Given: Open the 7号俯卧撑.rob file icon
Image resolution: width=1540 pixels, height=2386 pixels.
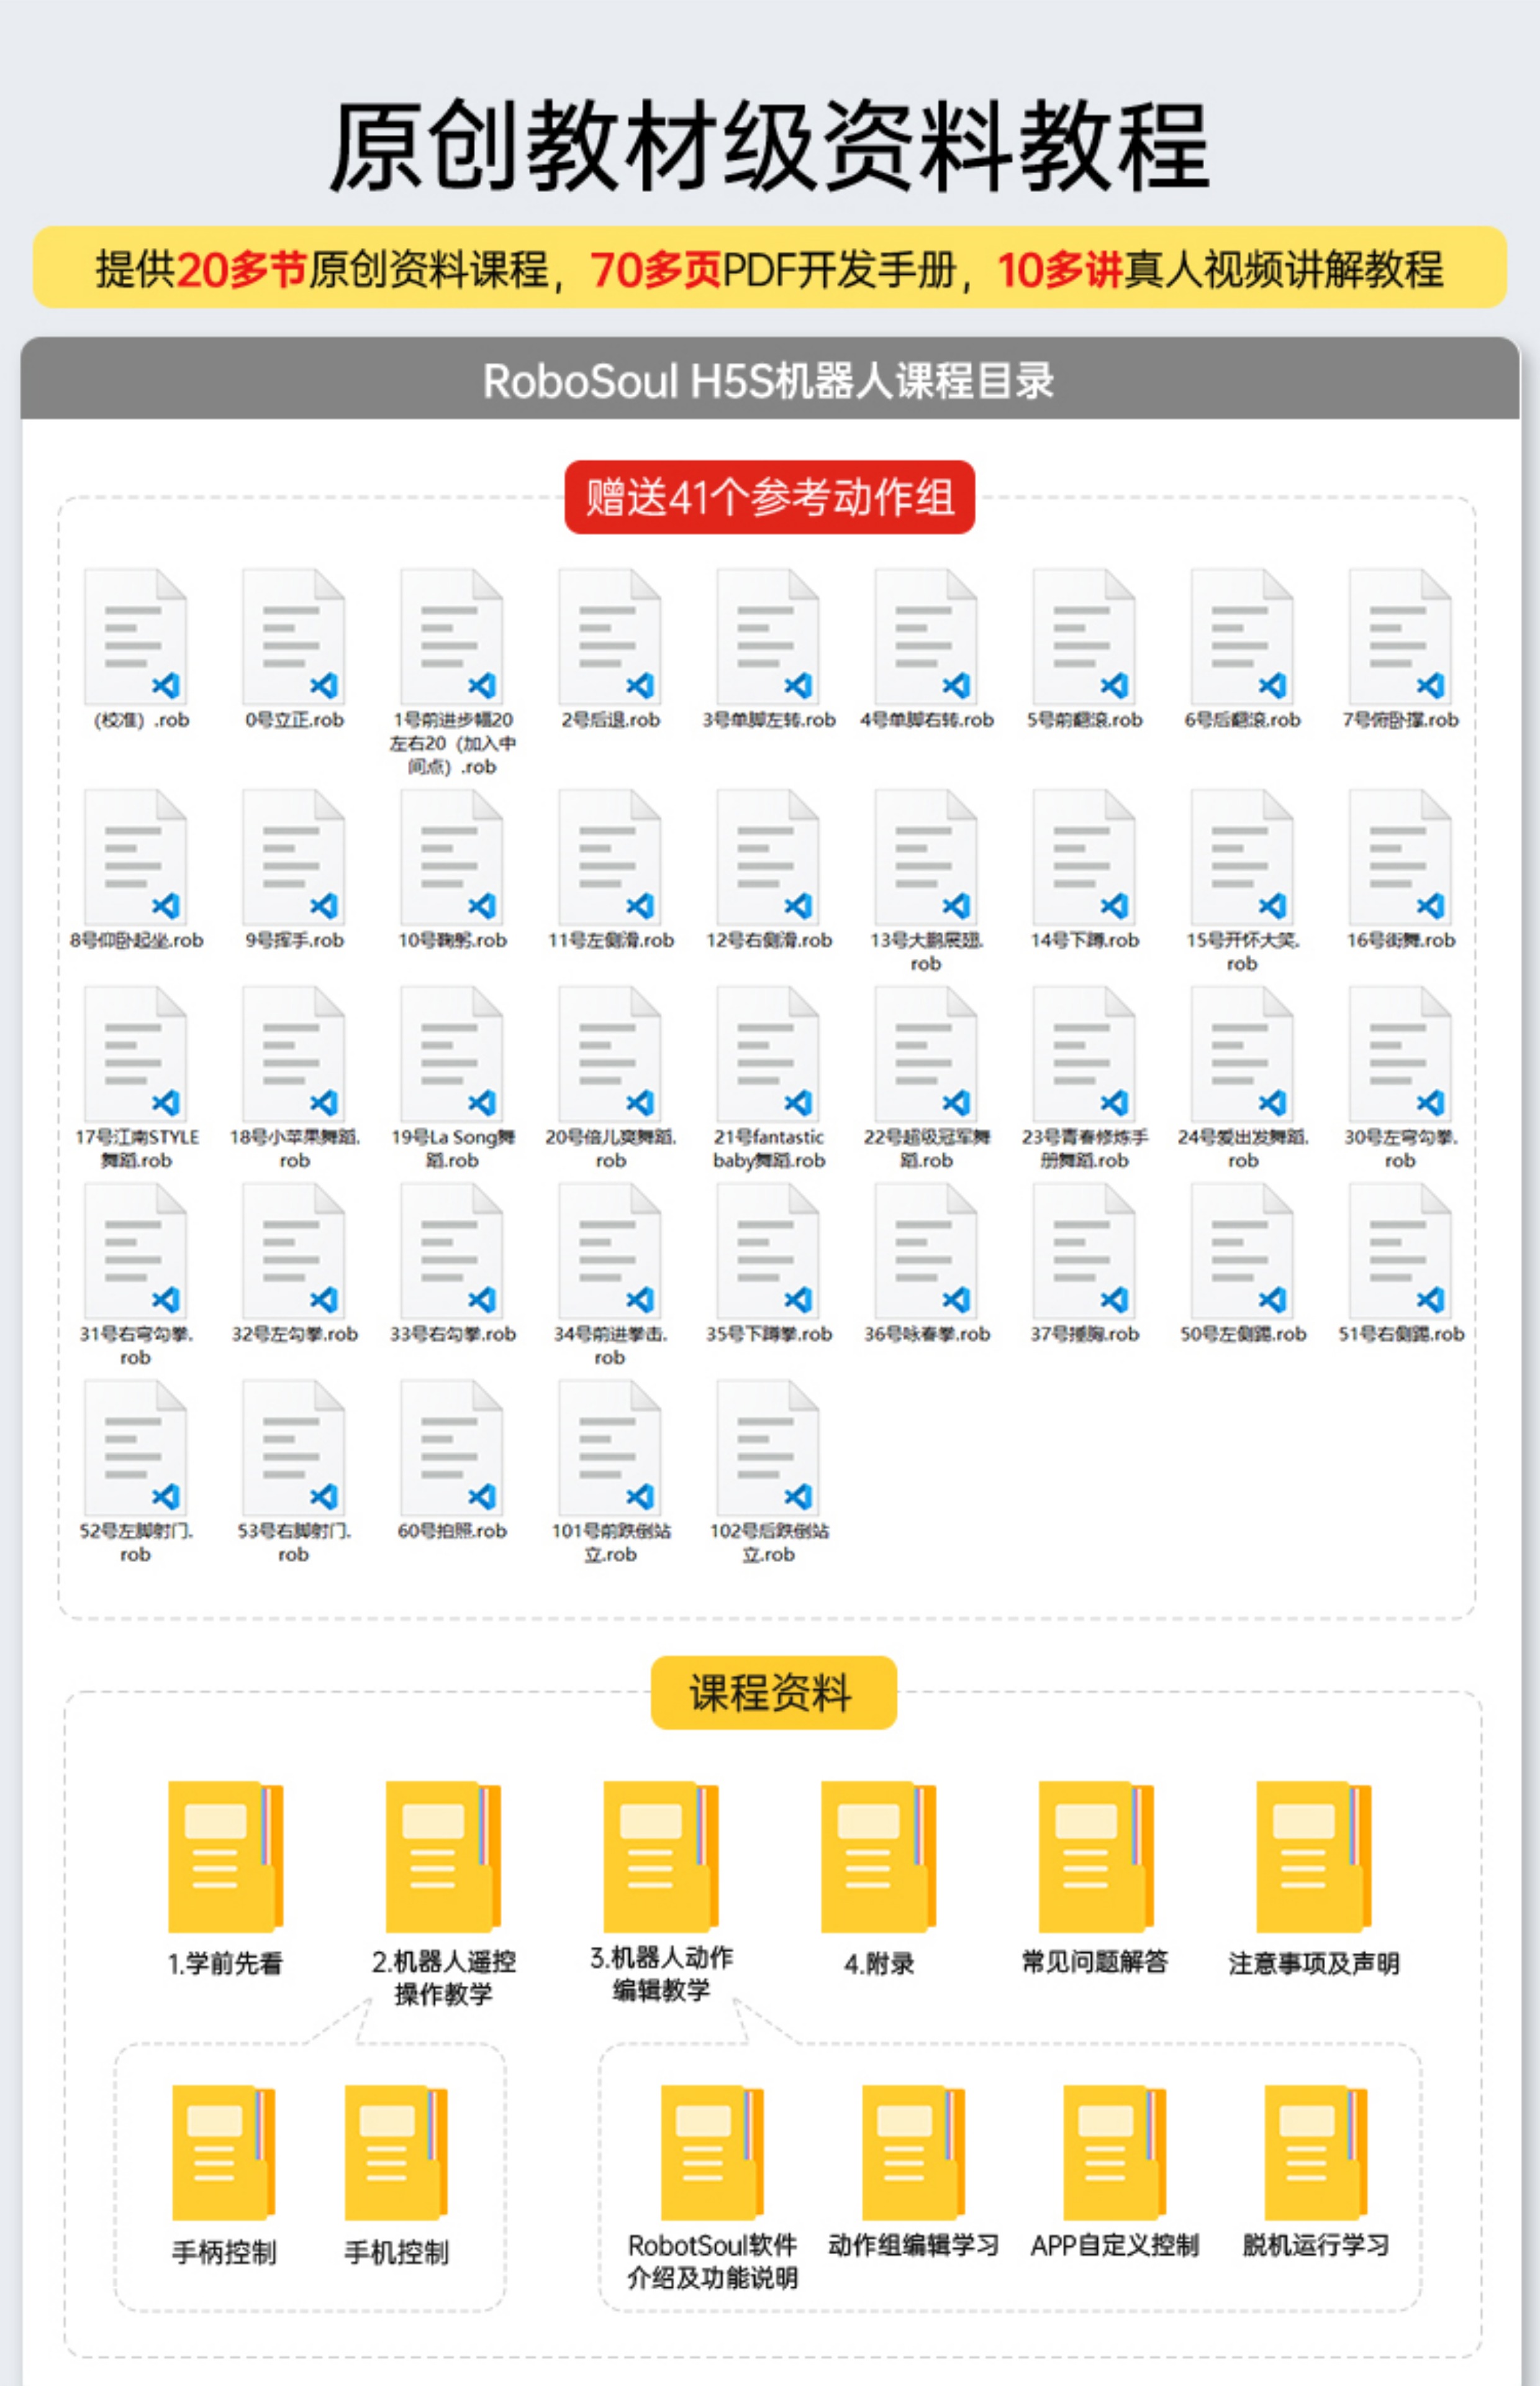Looking at the screenshot, I should (x=1399, y=638).
